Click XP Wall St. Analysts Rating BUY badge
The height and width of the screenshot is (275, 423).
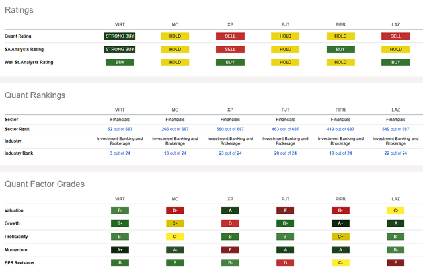(x=230, y=63)
